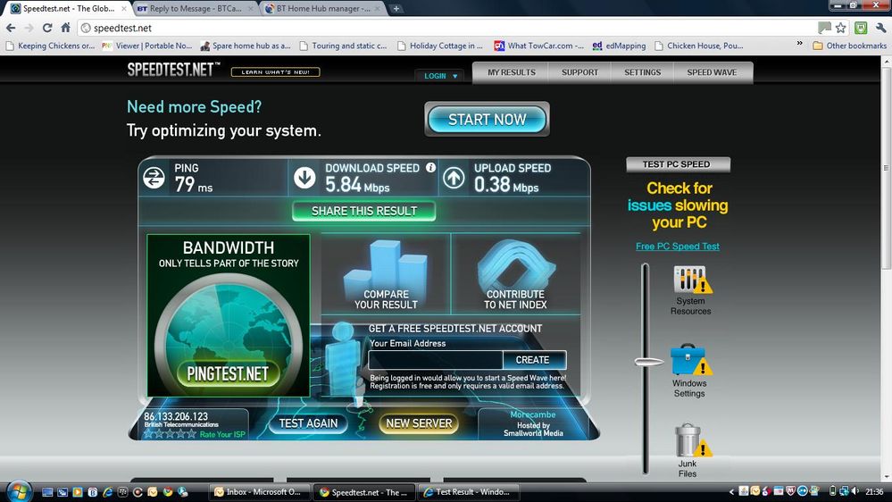Click the upload speed arrow icon
The image size is (892, 502).
click(454, 178)
